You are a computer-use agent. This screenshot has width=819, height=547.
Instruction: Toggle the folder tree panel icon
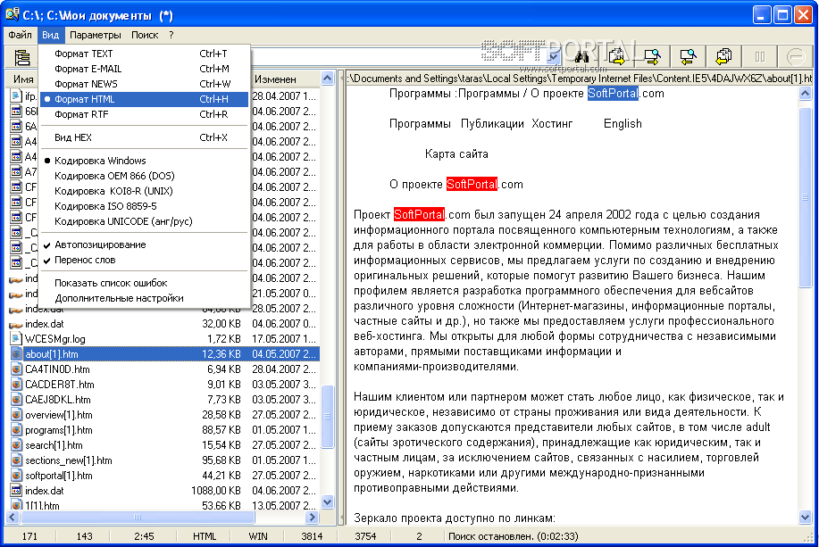[22, 57]
